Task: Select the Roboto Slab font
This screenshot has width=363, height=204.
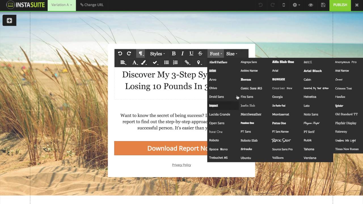Action: [x=249, y=140]
